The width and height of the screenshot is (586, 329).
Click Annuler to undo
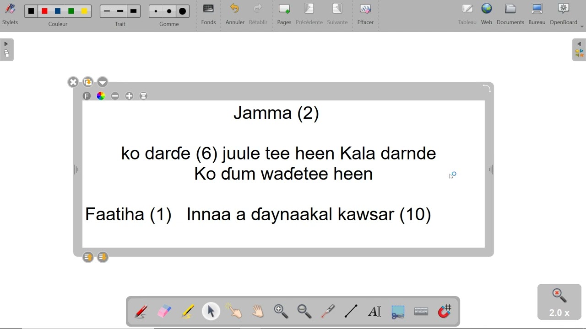pos(235,14)
